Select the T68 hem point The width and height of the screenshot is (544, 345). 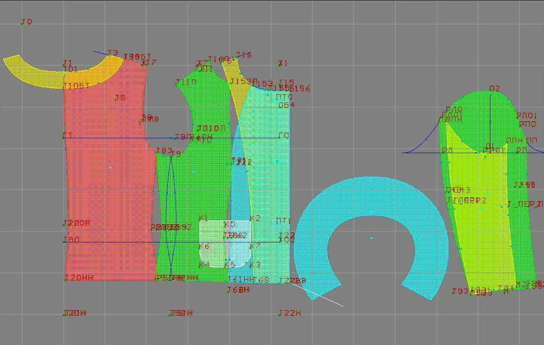(261, 280)
